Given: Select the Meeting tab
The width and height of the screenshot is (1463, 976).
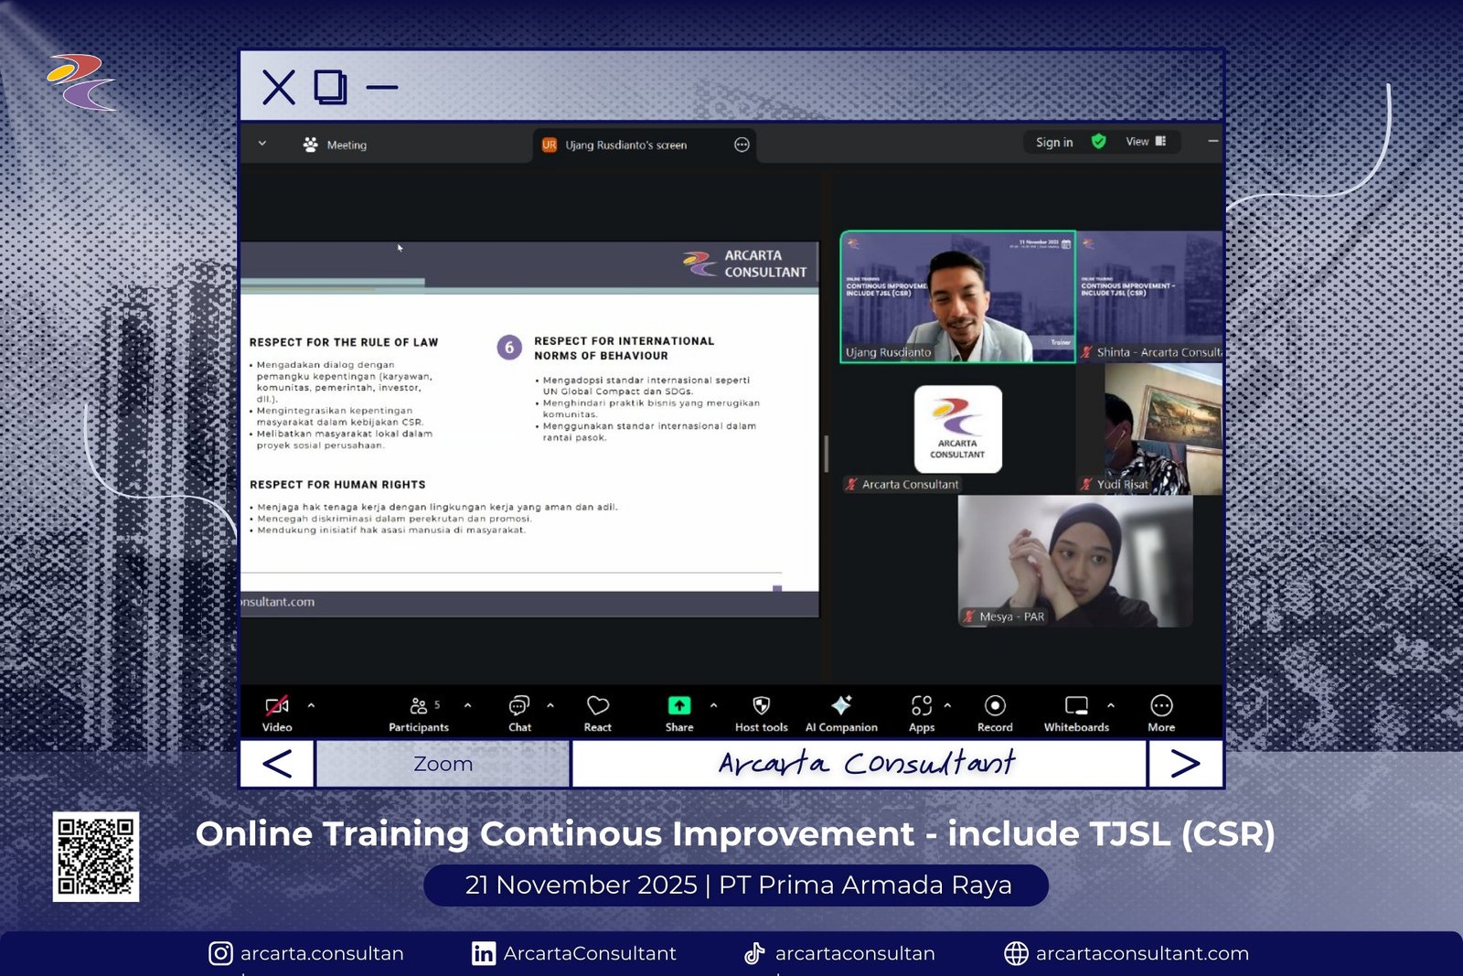Looking at the screenshot, I should [x=336, y=145].
